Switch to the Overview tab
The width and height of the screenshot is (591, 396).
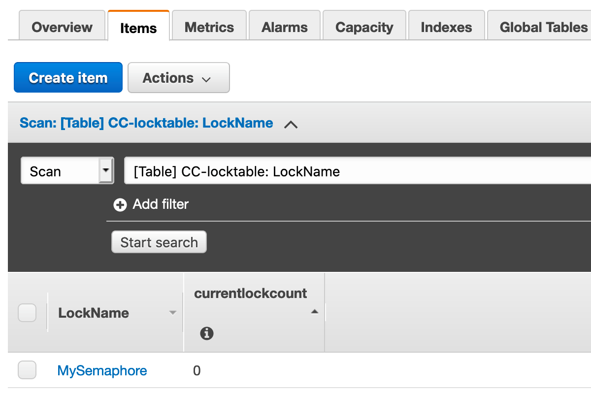click(x=62, y=27)
